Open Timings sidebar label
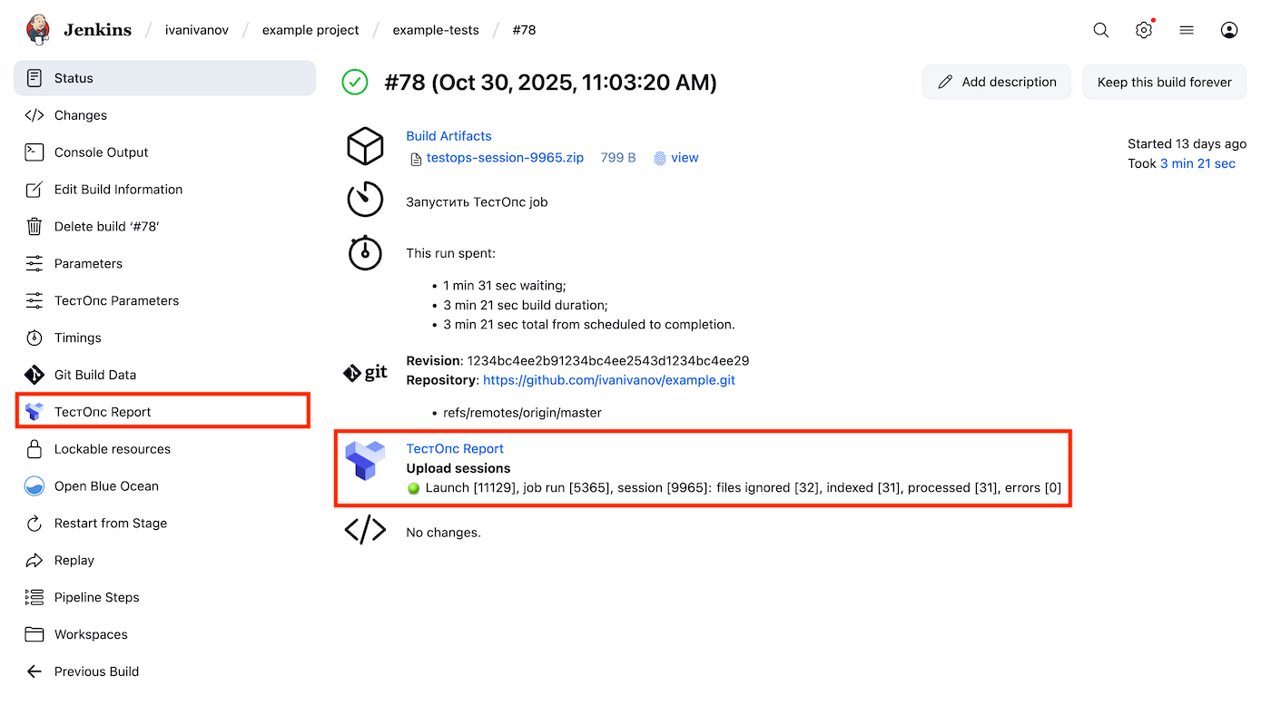Viewport: 1271px width, 715px height. [78, 338]
